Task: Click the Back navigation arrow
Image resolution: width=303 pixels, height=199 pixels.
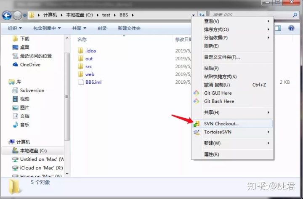Action: click(7, 15)
